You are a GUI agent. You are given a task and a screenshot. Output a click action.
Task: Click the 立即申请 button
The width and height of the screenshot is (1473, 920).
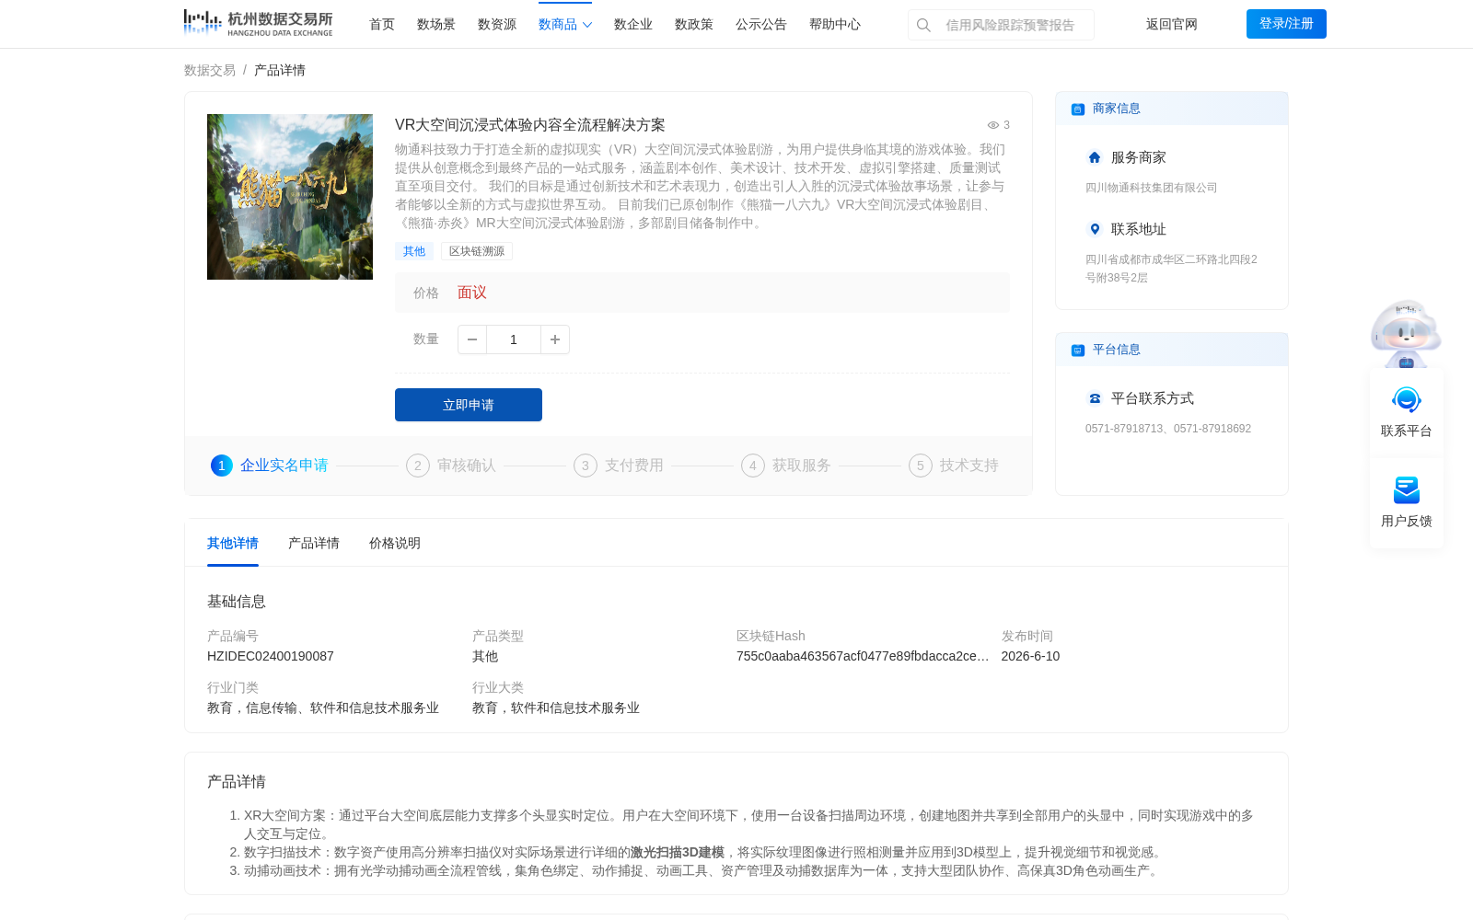[469, 405]
